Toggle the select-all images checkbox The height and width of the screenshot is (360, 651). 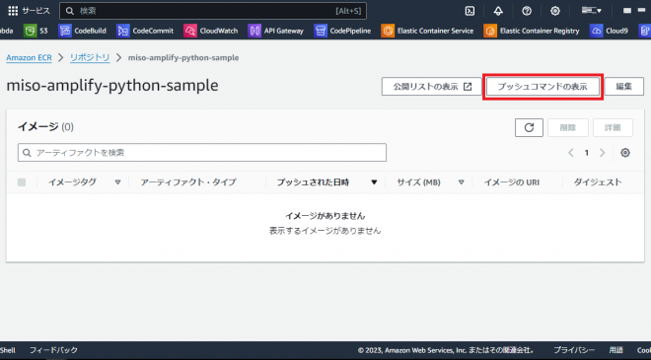coord(22,182)
